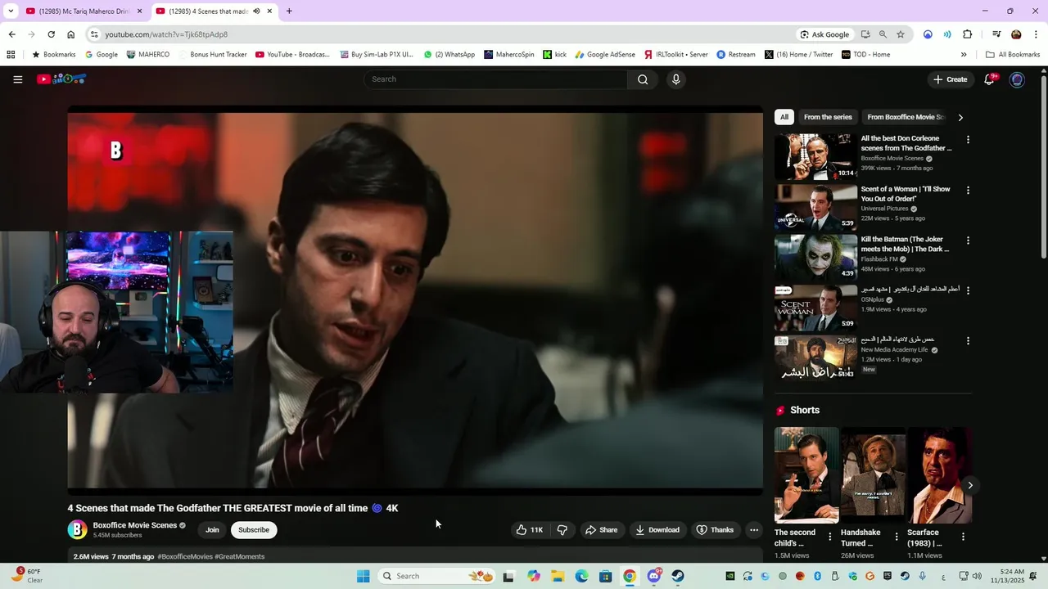
Task: Like the video with thumbs up
Action: click(529, 530)
